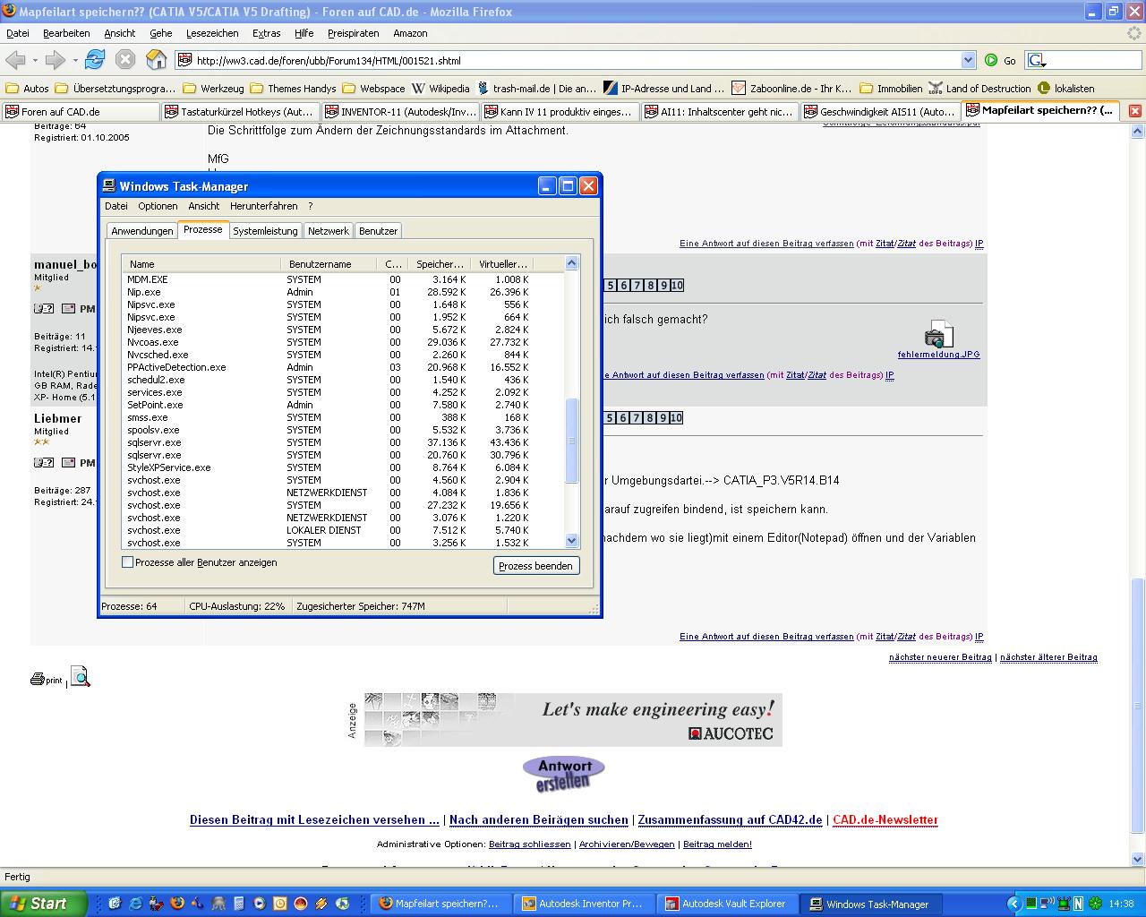Click the Prozess beenden button
Image resolution: width=1146 pixels, height=917 pixels.
pos(536,566)
